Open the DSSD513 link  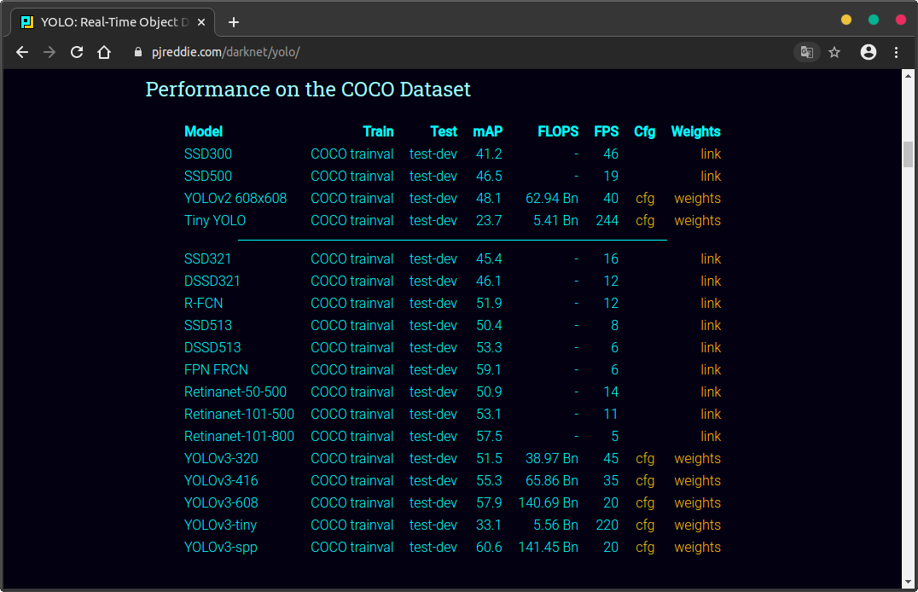tap(711, 348)
